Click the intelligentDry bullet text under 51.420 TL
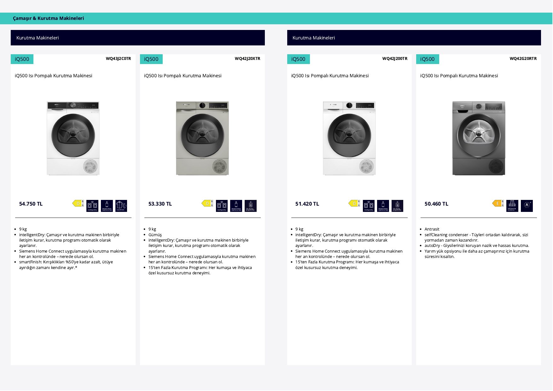Image resolution: width=553 pixels, height=391 pixels. pos(345,240)
